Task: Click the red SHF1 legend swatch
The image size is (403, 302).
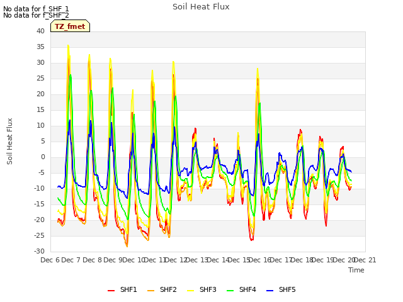Action: coord(111,290)
